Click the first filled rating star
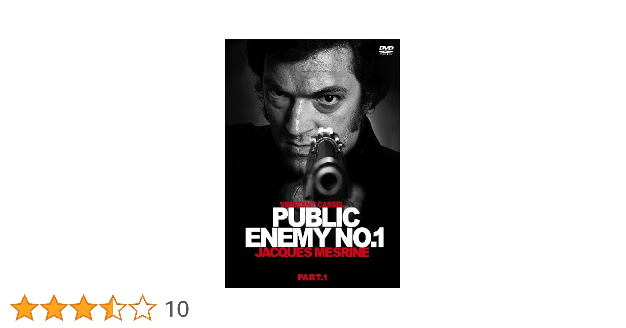 point(25,308)
